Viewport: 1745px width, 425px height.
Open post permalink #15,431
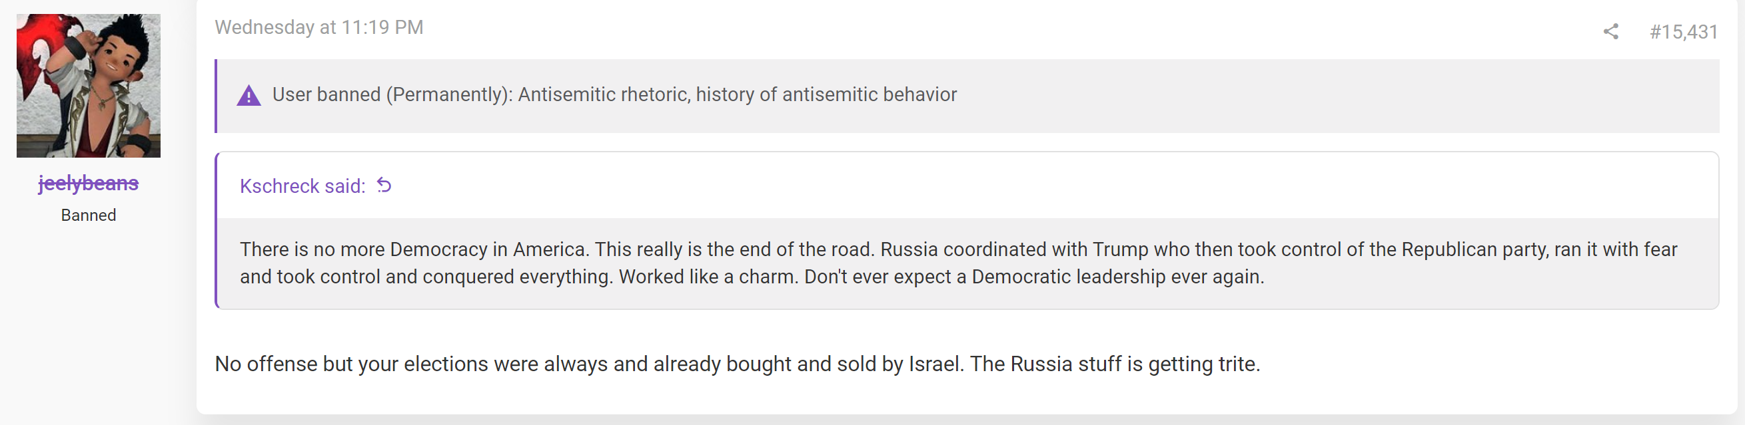1683,32
